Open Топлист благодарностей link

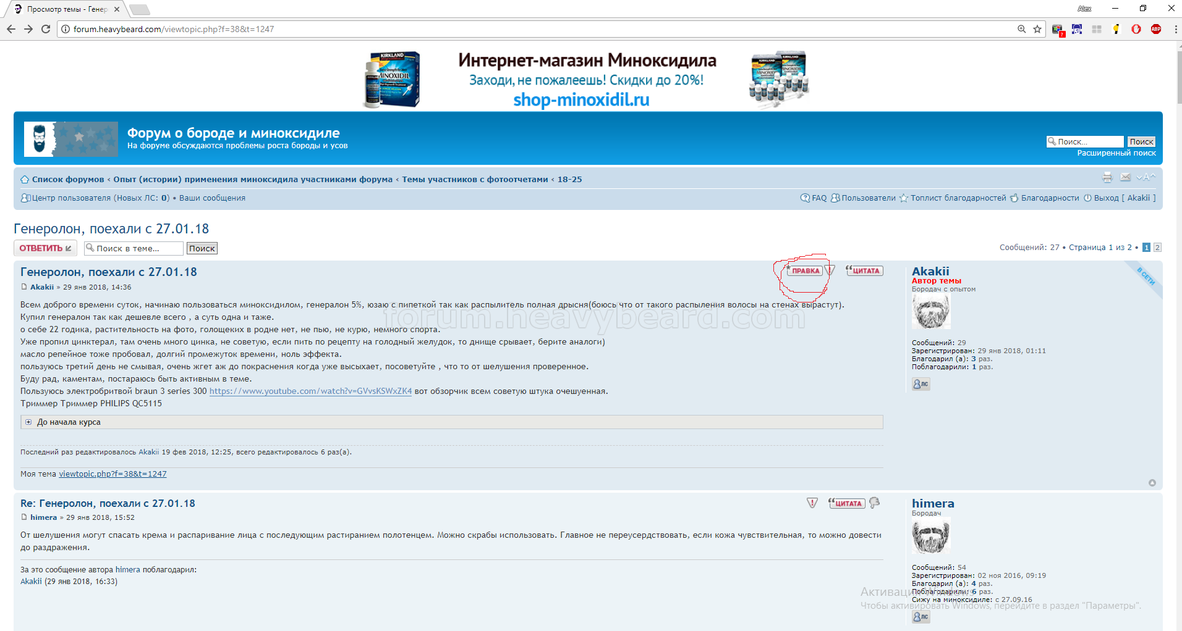click(x=958, y=198)
